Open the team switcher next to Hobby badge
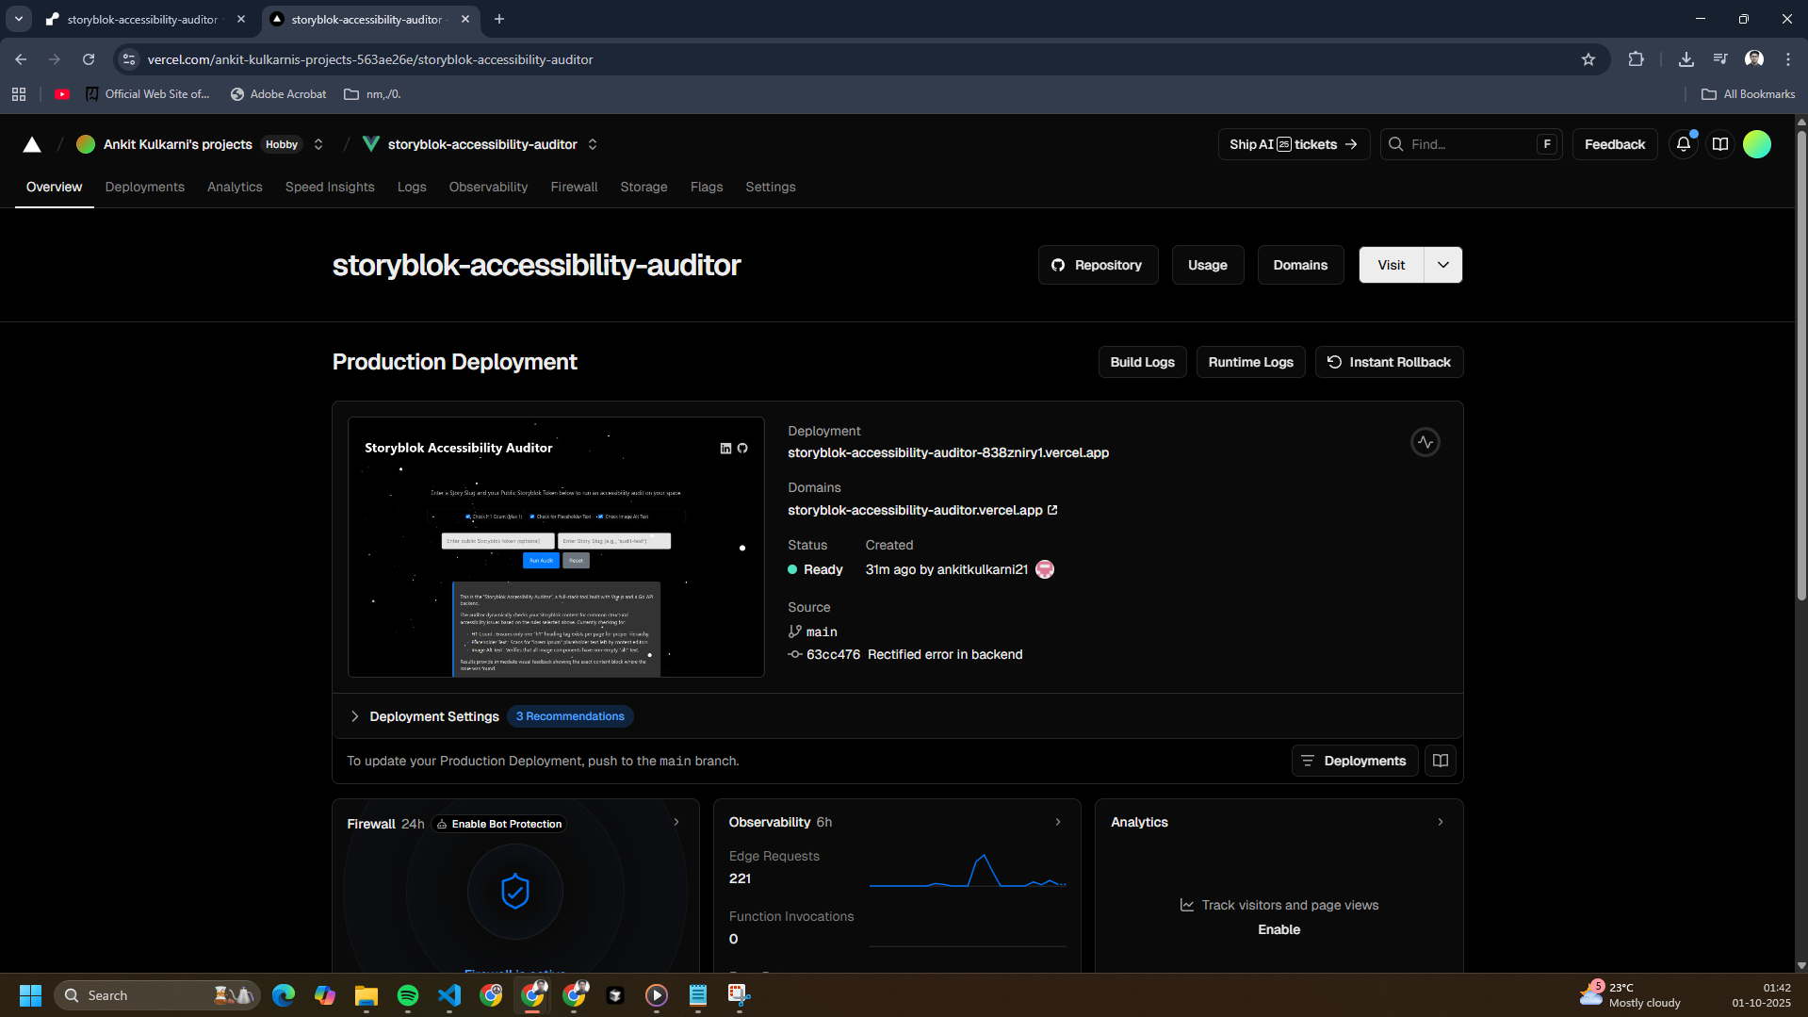This screenshot has width=1808, height=1017. (318, 144)
